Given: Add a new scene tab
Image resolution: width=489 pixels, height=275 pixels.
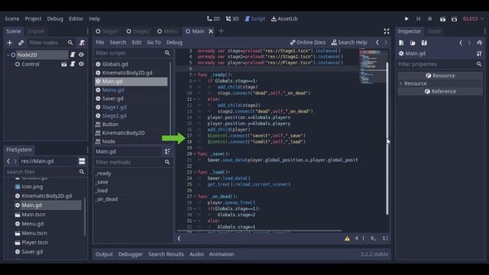Looking at the screenshot, I should pyautogui.click(x=221, y=31).
